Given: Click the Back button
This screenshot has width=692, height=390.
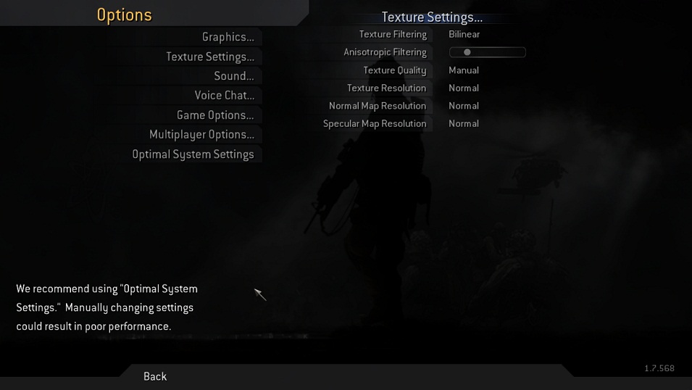Looking at the screenshot, I should 155,376.
